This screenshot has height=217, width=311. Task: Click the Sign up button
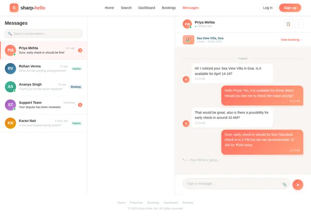pyautogui.click(x=290, y=8)
